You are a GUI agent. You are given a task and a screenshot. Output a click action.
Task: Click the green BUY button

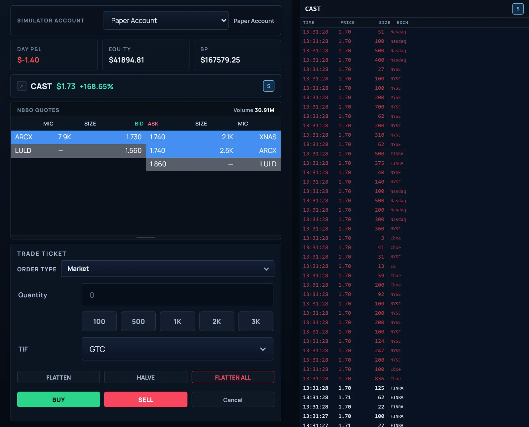click(x=59, y=400)
